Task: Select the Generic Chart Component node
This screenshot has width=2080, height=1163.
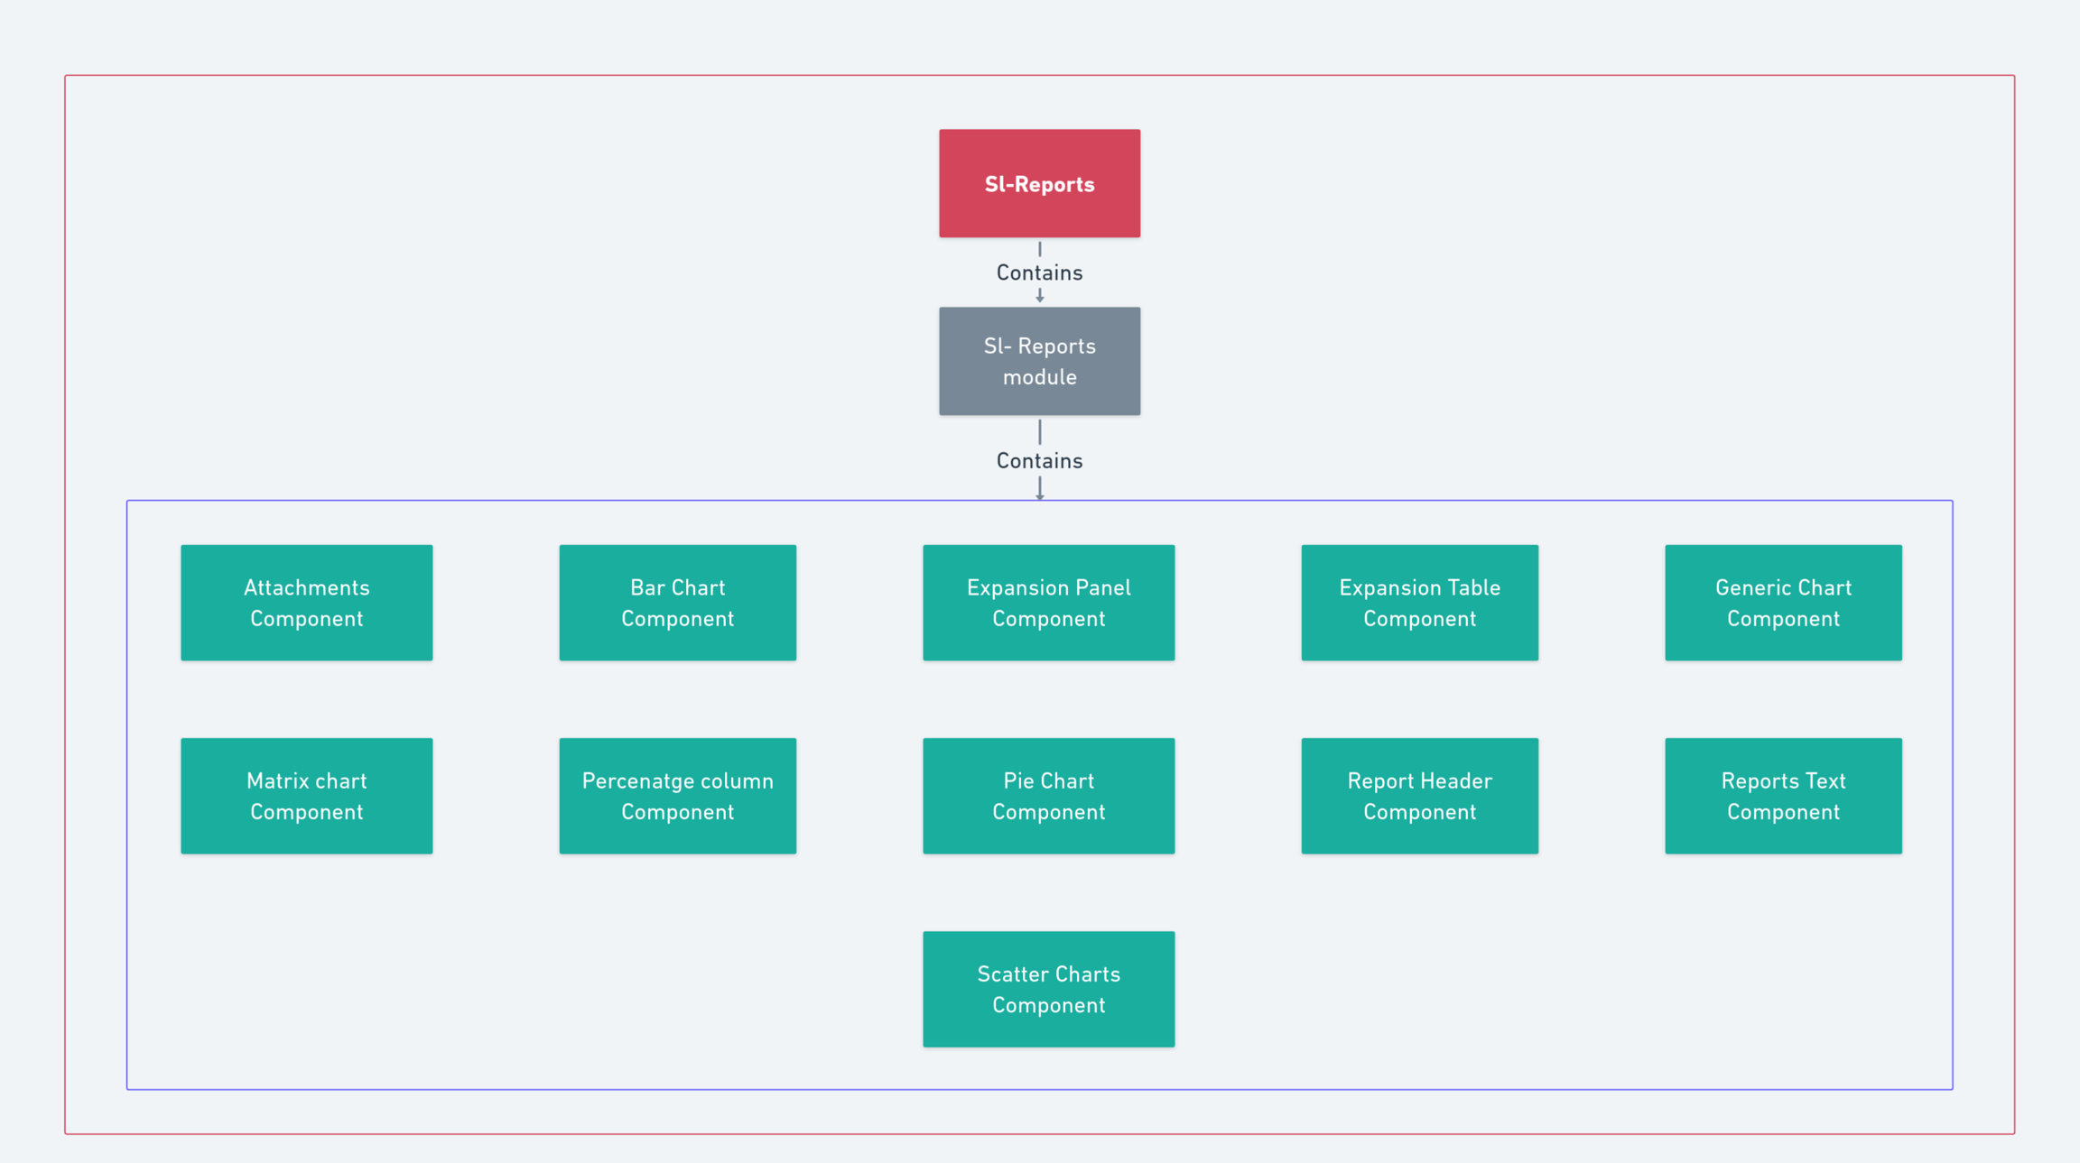Action: [x=1783, y=603]
